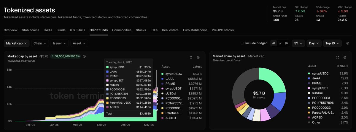The width and height of the screenshot is (356, 132).
Task: Open Market share by asset chart settings gear
Action: tap(345, 57)
